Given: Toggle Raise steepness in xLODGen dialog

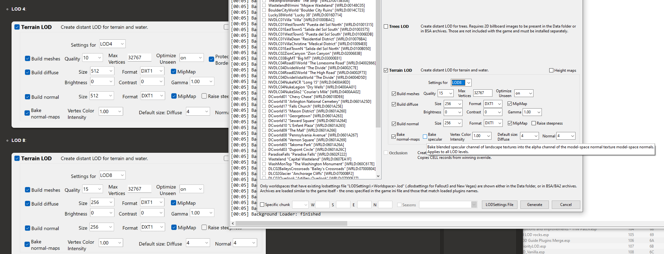Looking at the screenshot, I should click(534, 123).
